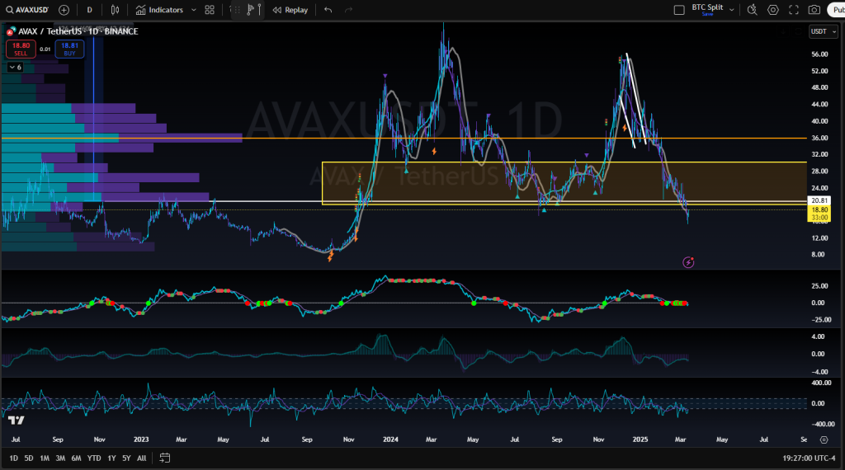This screenshot has width=845, height=470.
Task: Add a symbol to compare with plus icon
Action: tap(64, 10)
